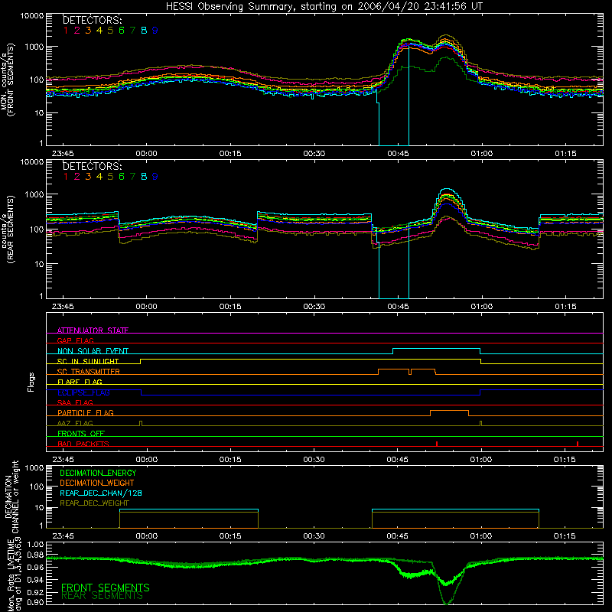Click the 00:45 time label under the flags panel
This screenshot has height=612, width=612.
point(397,460)
